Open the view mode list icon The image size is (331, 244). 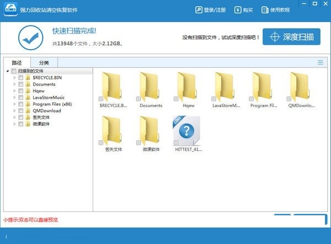click(320, 62)
